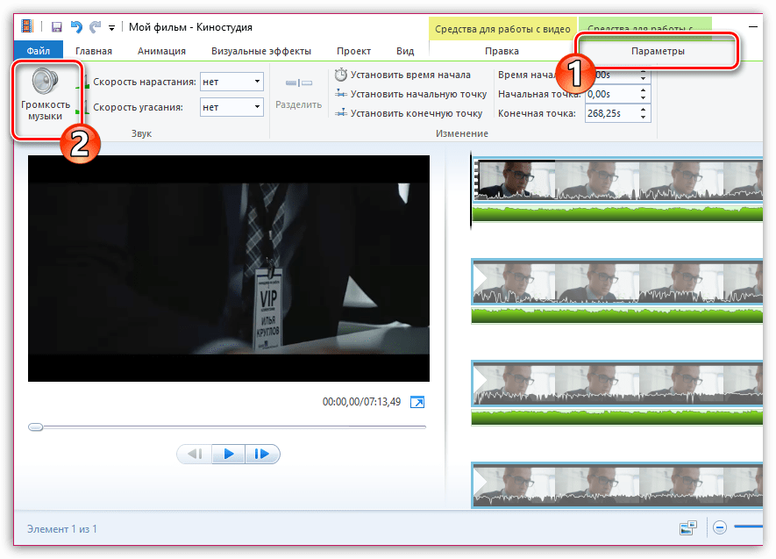This screenshot has height=559, width=776.
Task: Click the zoom out minus button
Action: coord(720,527)
